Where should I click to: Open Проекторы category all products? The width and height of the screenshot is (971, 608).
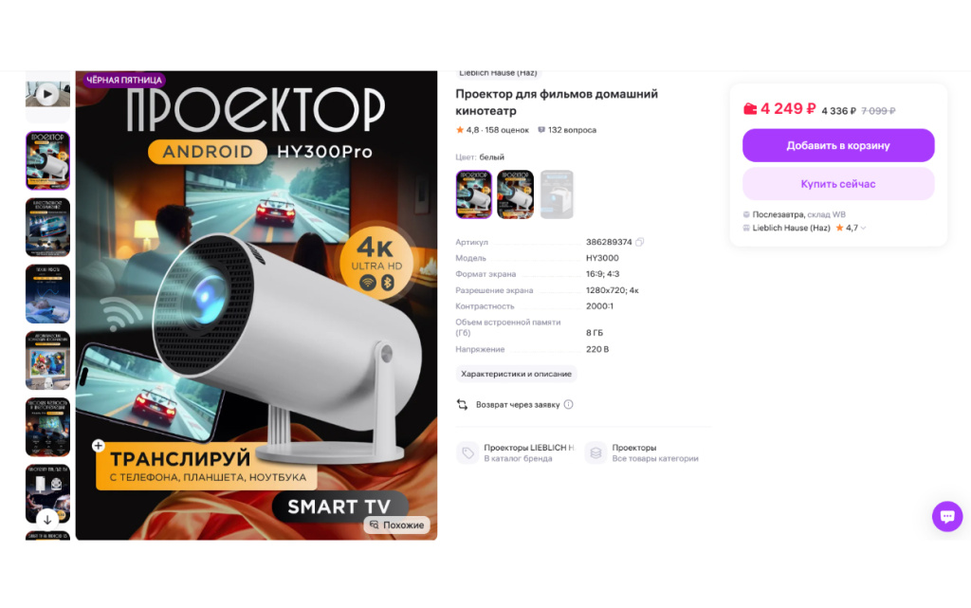(x=642, y=452)
